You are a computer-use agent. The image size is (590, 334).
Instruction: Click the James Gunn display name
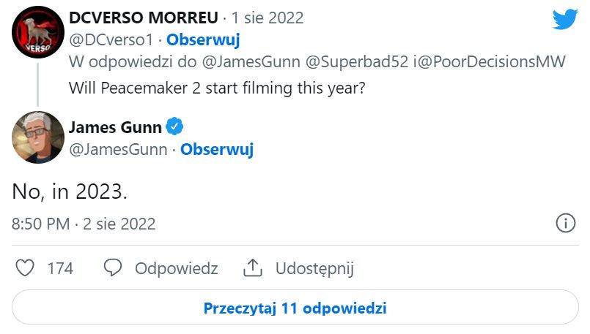[114, 127]
